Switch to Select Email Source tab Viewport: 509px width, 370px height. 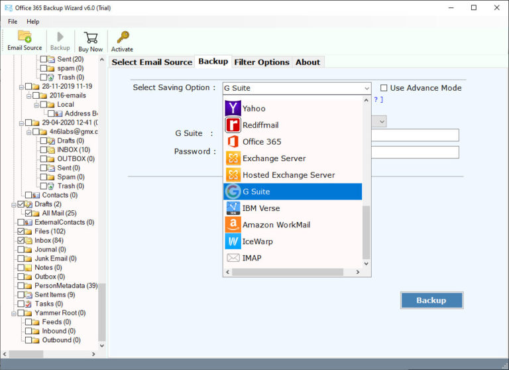[x=152, y=62]
